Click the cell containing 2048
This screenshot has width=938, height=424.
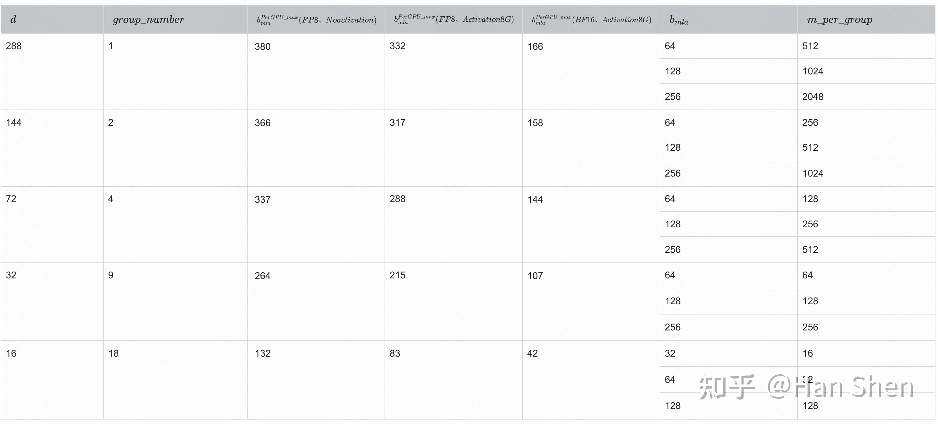pyautogui.click(x=813, y=97)
